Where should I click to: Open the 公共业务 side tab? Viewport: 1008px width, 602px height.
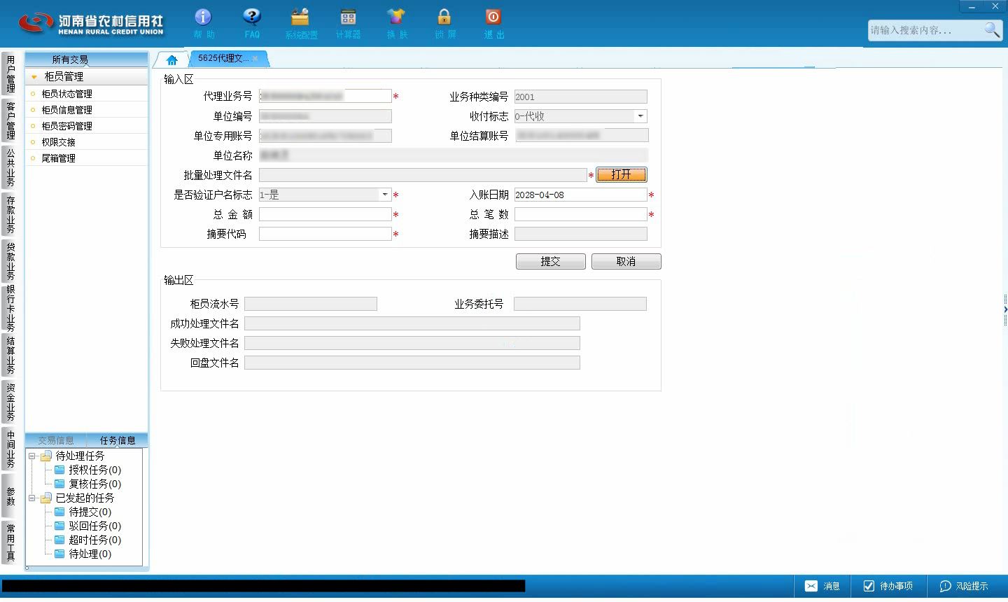[10, 167]
